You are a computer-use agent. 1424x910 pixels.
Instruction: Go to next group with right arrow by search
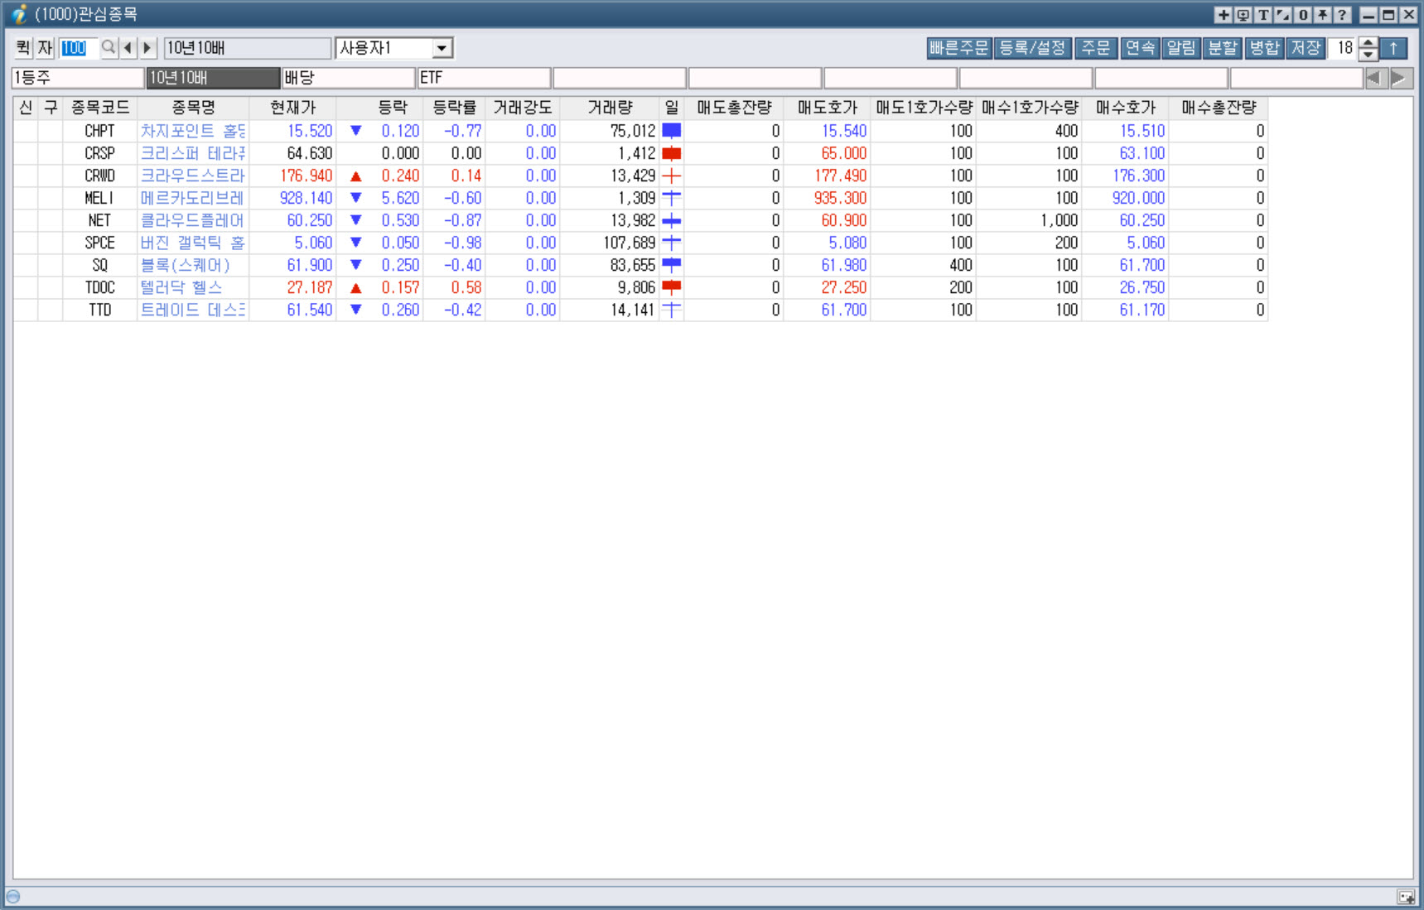pos(147,48)
